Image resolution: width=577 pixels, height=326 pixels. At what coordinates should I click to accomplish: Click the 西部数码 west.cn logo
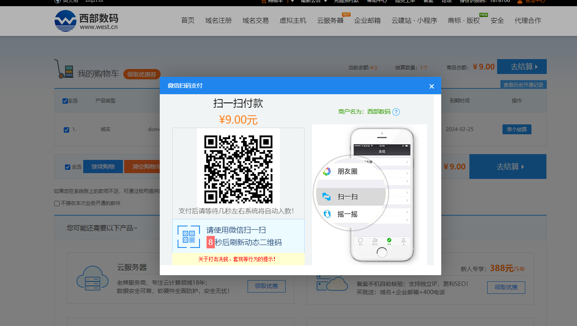click(87, 21)
